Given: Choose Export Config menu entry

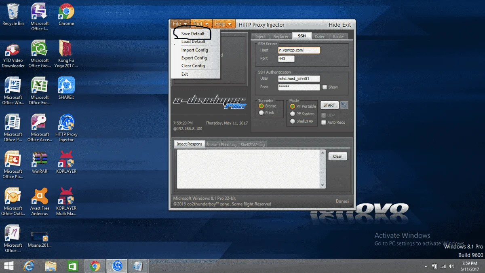Looking at the screenshot, I should [x=194, y=58].
